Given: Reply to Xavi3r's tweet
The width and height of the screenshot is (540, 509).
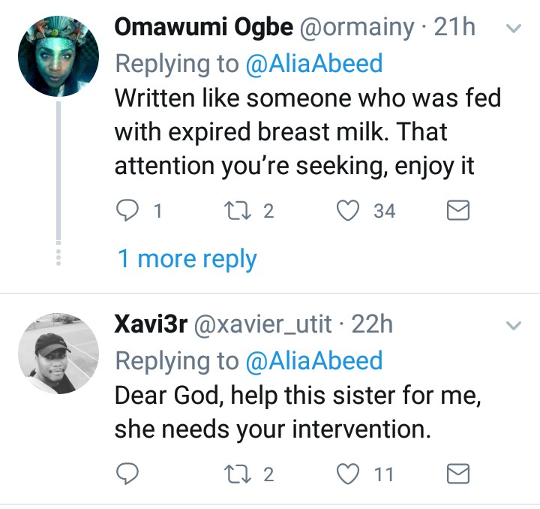Looking at the screenshot, I should coord(128,474).
